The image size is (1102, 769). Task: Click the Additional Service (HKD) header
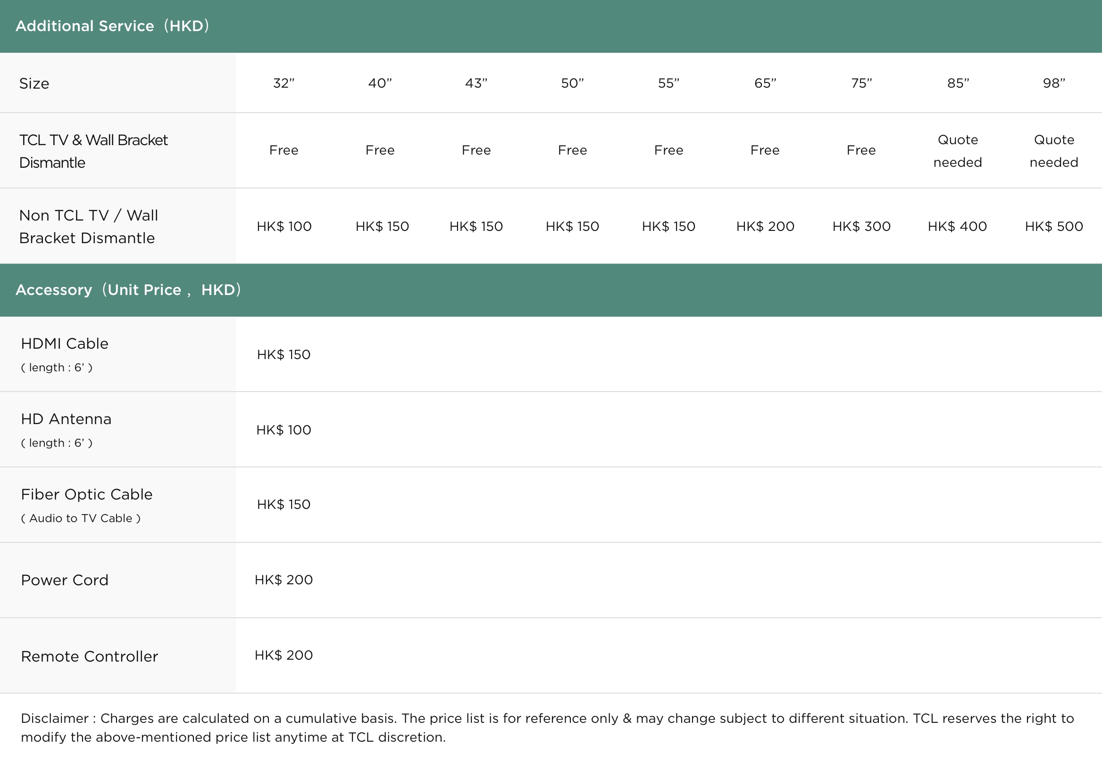coord(112,26)
